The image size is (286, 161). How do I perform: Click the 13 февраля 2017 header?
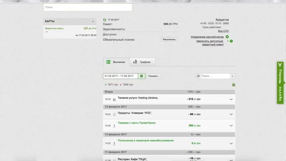point(169,134)
